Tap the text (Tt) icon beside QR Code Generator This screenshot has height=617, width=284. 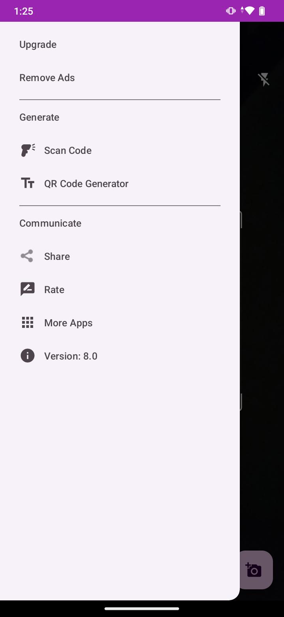point(28,184)
